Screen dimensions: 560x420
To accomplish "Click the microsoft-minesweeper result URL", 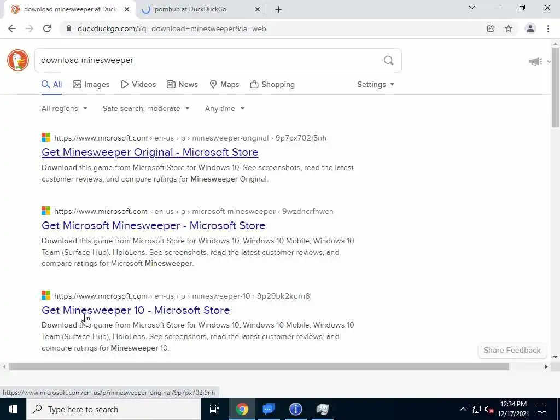I will tap(194, 212).
